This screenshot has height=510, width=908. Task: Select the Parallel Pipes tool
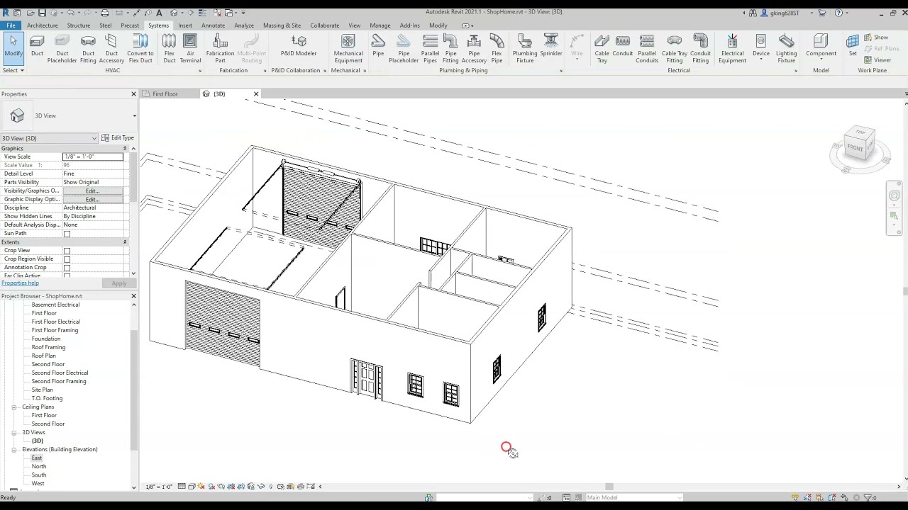(x=430, y=48)
